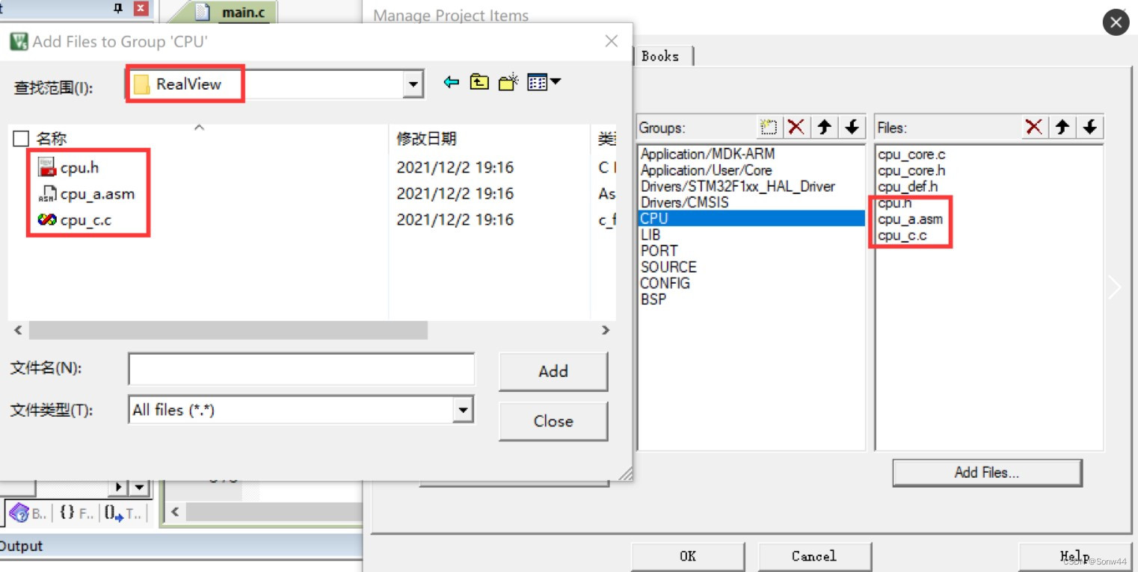The height and width of the screenshot is (572, 1138).
Task: Click the Add Files... button
Action: point(987,473)
